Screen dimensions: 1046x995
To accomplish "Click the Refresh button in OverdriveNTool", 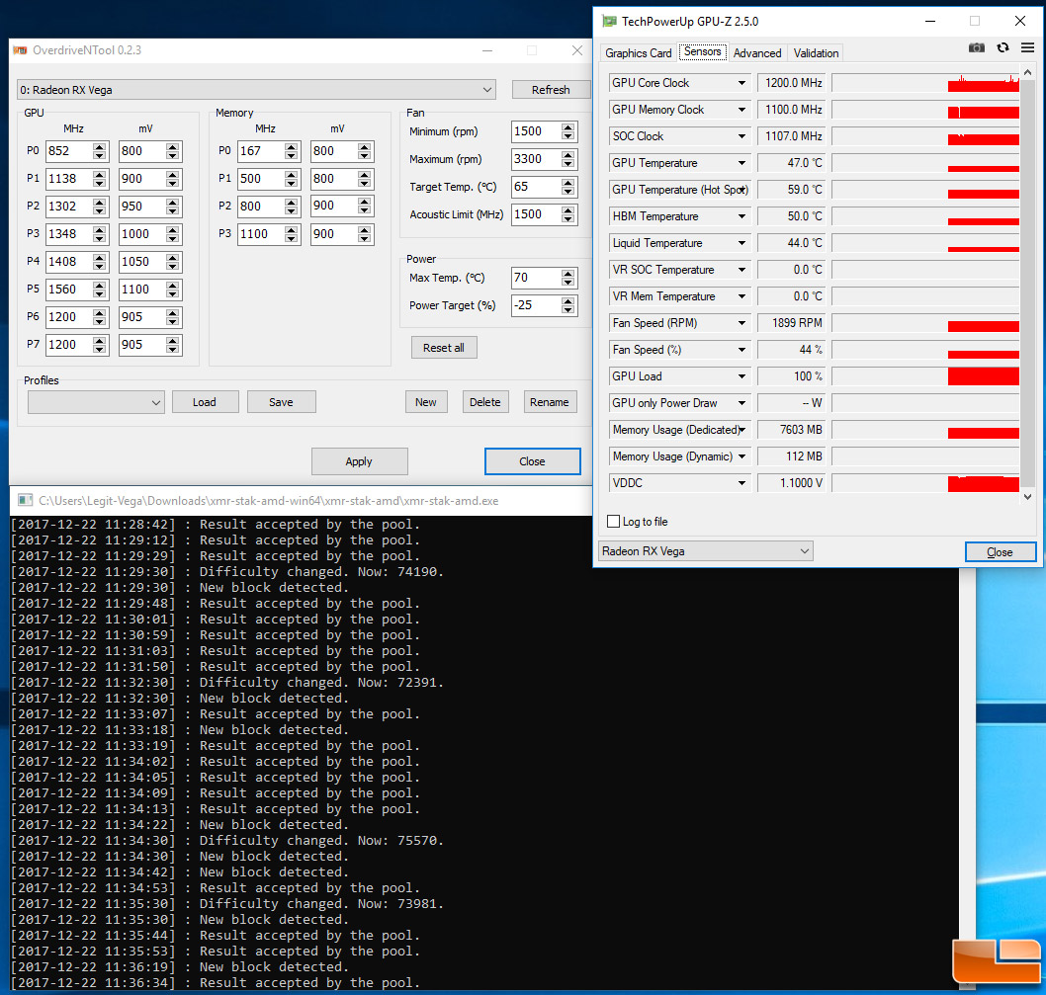I will (x=551, y=89).
